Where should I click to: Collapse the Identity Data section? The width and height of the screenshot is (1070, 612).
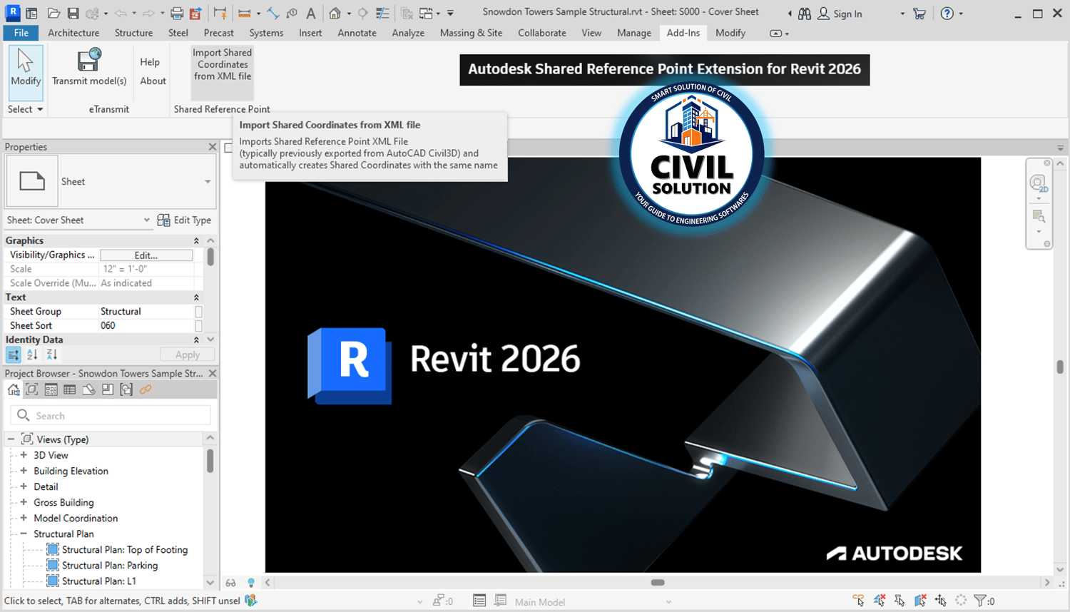pos(196,340)
